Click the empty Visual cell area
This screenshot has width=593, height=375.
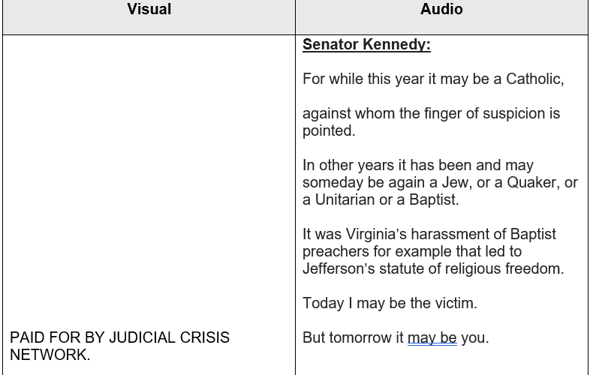click(x=149, y=181)
